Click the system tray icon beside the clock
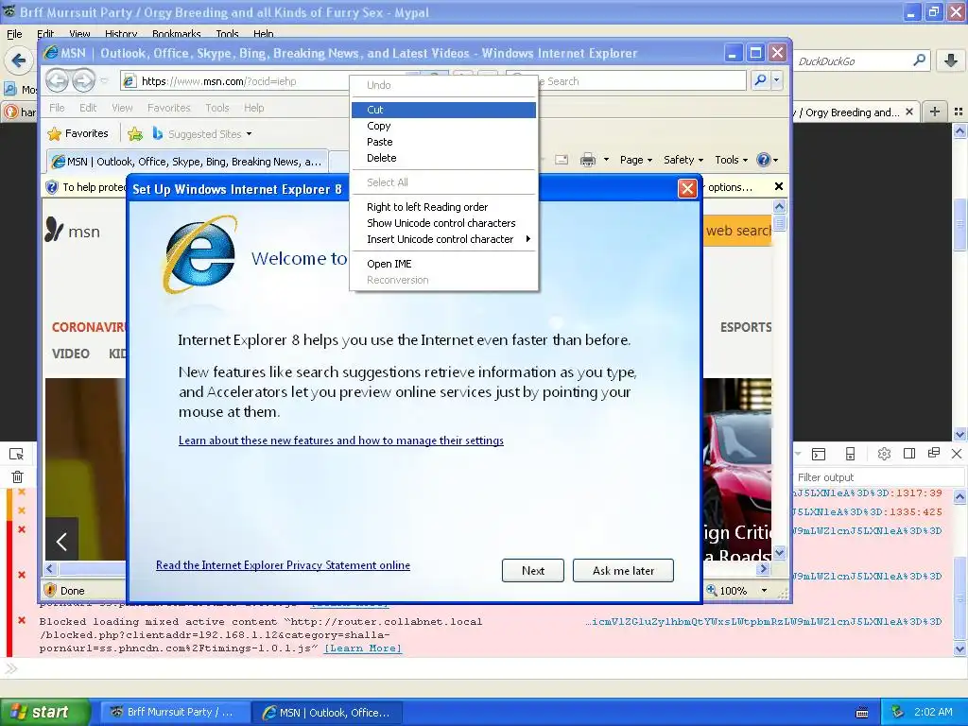 click(898, 712)
